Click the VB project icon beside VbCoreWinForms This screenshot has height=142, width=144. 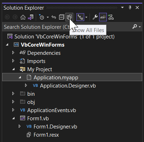[x=16, y=45]
